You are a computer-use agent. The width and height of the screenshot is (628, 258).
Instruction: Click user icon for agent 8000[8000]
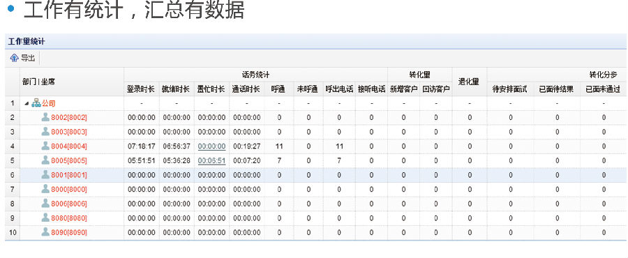45,189
